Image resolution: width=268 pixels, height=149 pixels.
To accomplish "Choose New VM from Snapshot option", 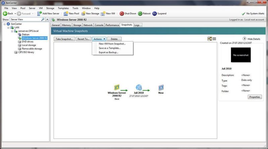I will pos(112,44).
